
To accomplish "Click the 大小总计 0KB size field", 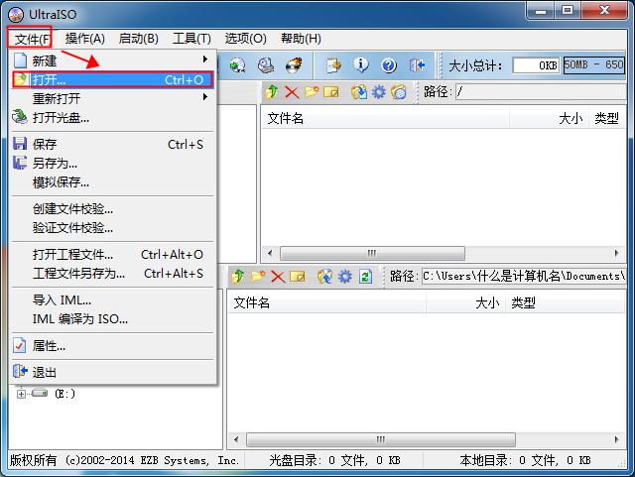I will (x=536, y=65).
